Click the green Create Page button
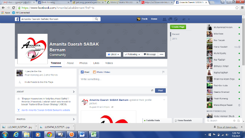The width and height of the screenshot is (245, 138). [x=178, y=27]
